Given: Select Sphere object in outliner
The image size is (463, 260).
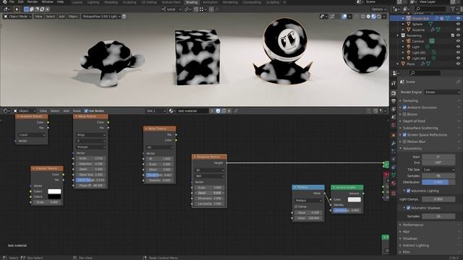Looking at the screenshot, I should 417,24.
